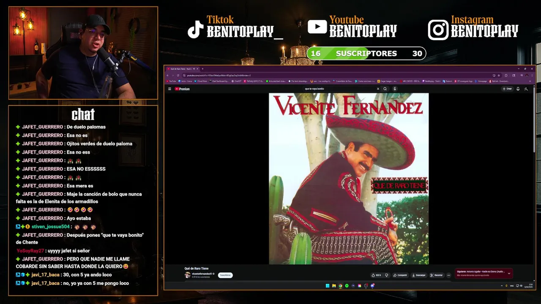Viewport: 541px width, 304px height.
Task: Open the Windows Start button
Action: pyautogui.click(x=328, y=286)
